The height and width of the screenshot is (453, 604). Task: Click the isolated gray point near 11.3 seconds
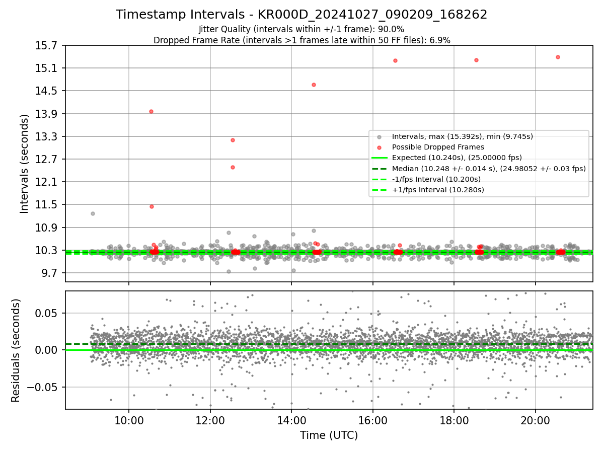(93, 213)
